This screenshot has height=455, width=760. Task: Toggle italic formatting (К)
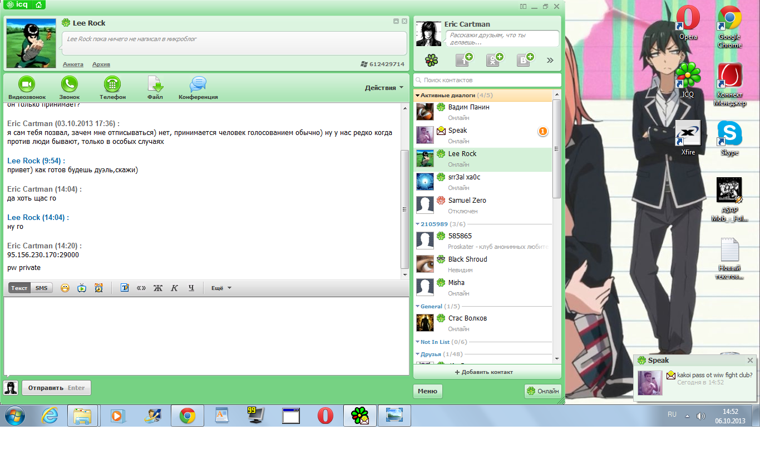coord(174,288)
